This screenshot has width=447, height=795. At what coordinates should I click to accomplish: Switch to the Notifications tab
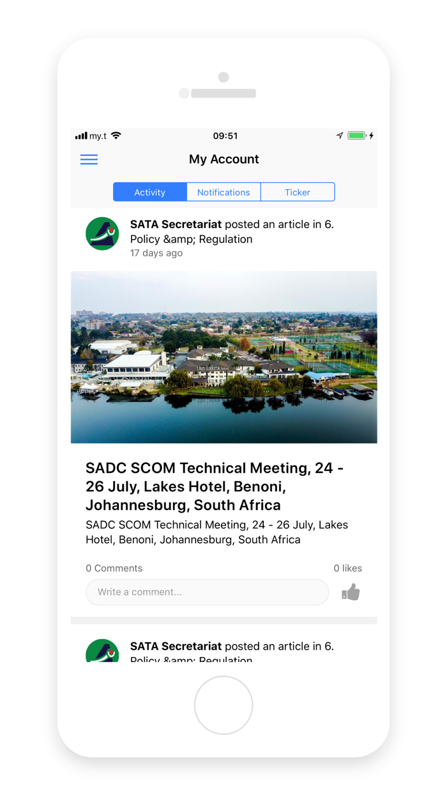[x=223, y=192]
